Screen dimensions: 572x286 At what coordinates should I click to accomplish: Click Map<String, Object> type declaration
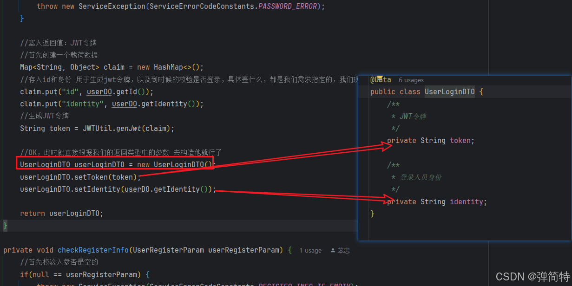coord(59,67)
